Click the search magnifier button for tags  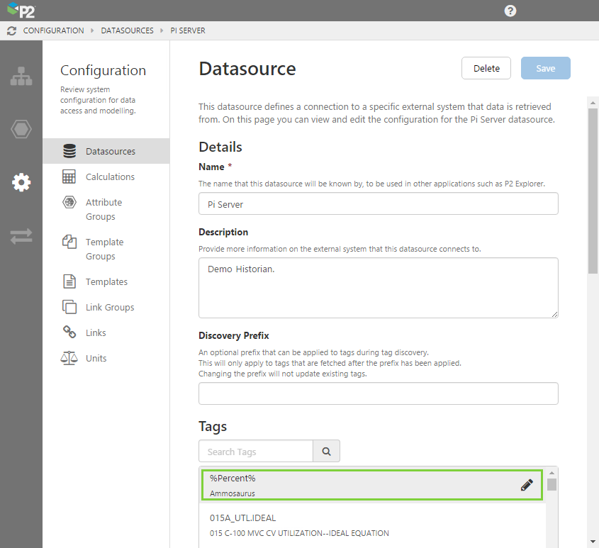(326, 452)
